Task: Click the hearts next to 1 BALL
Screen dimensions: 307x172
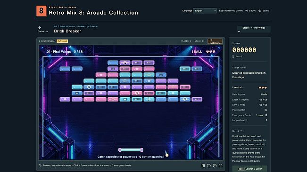Action: [210, 52]
